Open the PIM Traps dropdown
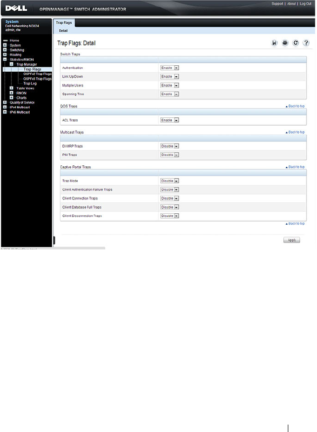This screenshot has width=317, height=432. point(170,155)
